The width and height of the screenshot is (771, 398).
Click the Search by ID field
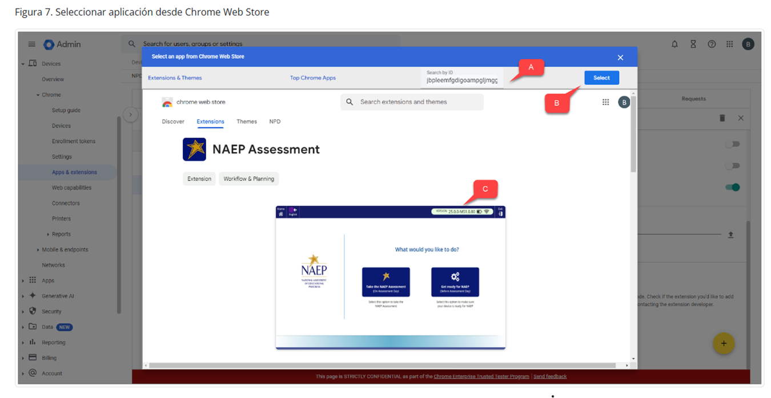click(462, 81)
